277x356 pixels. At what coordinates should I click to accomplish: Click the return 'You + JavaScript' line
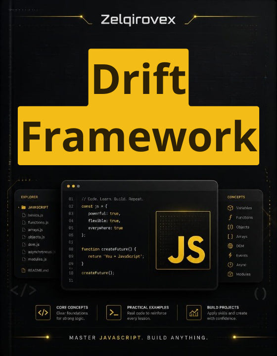click(116, 256)
